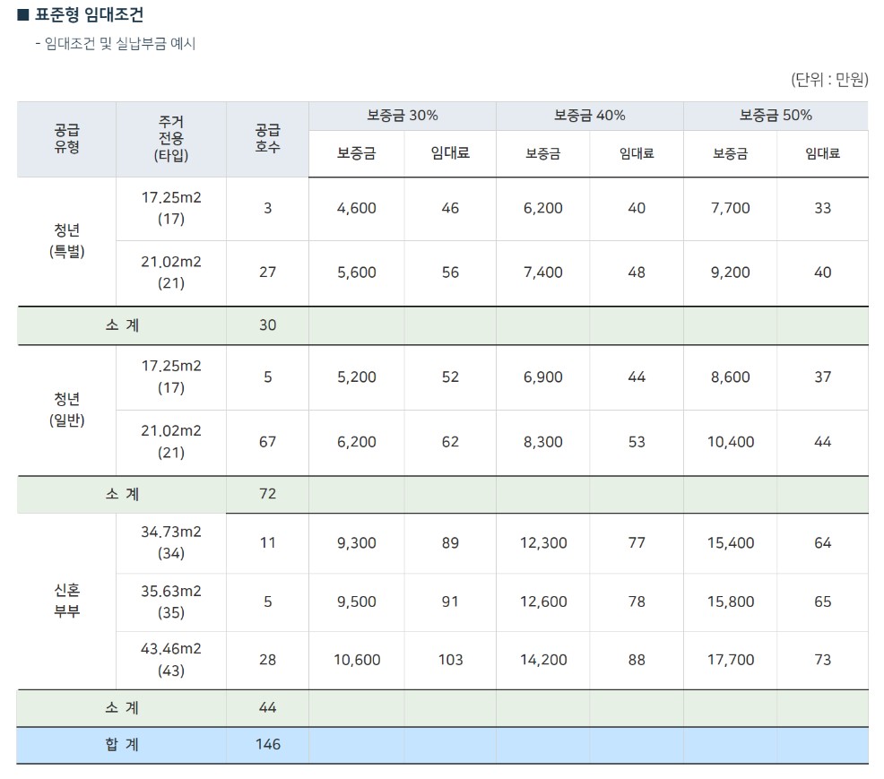
Task: Select the 표준형 임대조건 heading
Action: (89, 13)
